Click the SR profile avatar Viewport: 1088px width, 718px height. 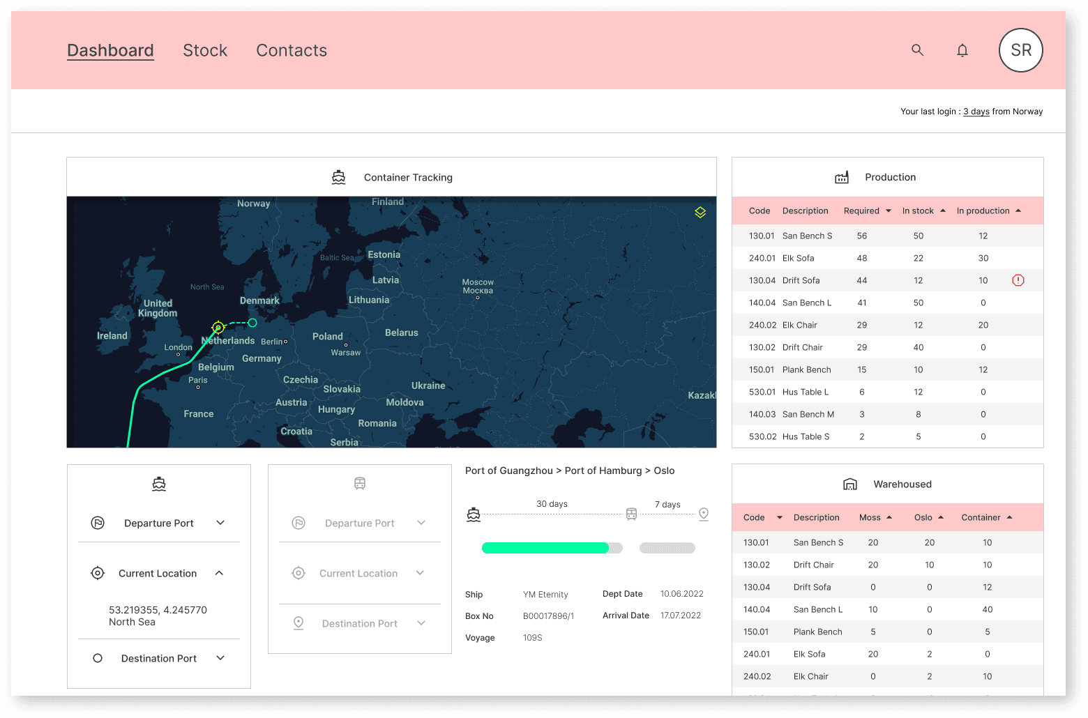click(1020, 50)
